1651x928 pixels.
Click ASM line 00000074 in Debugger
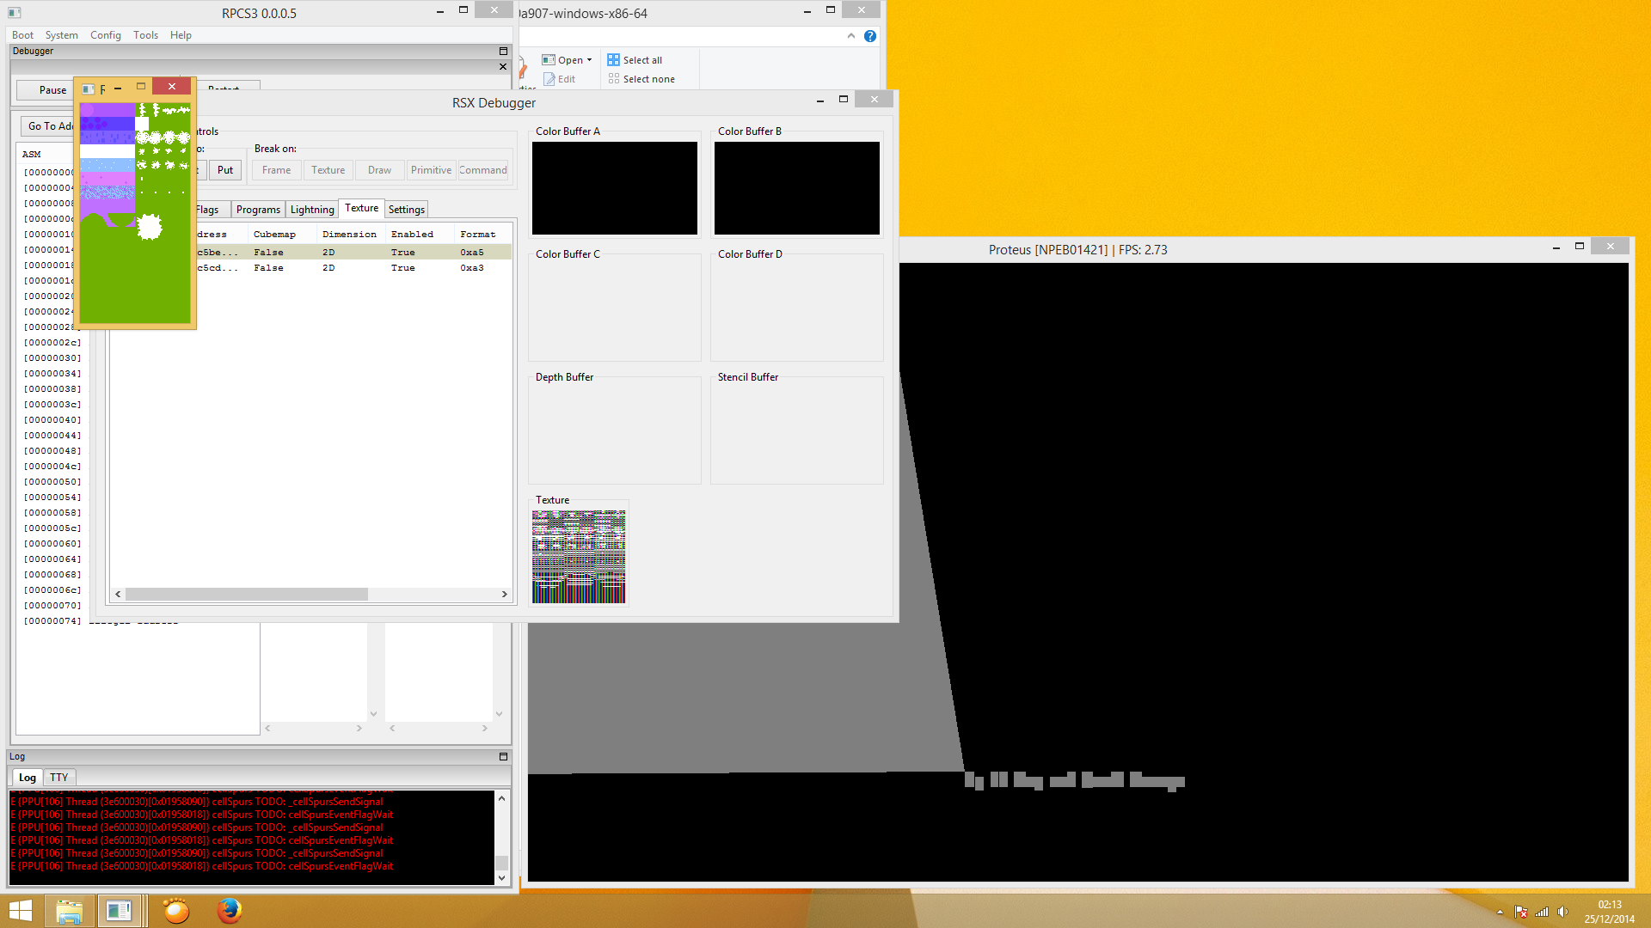pos(52,621)
